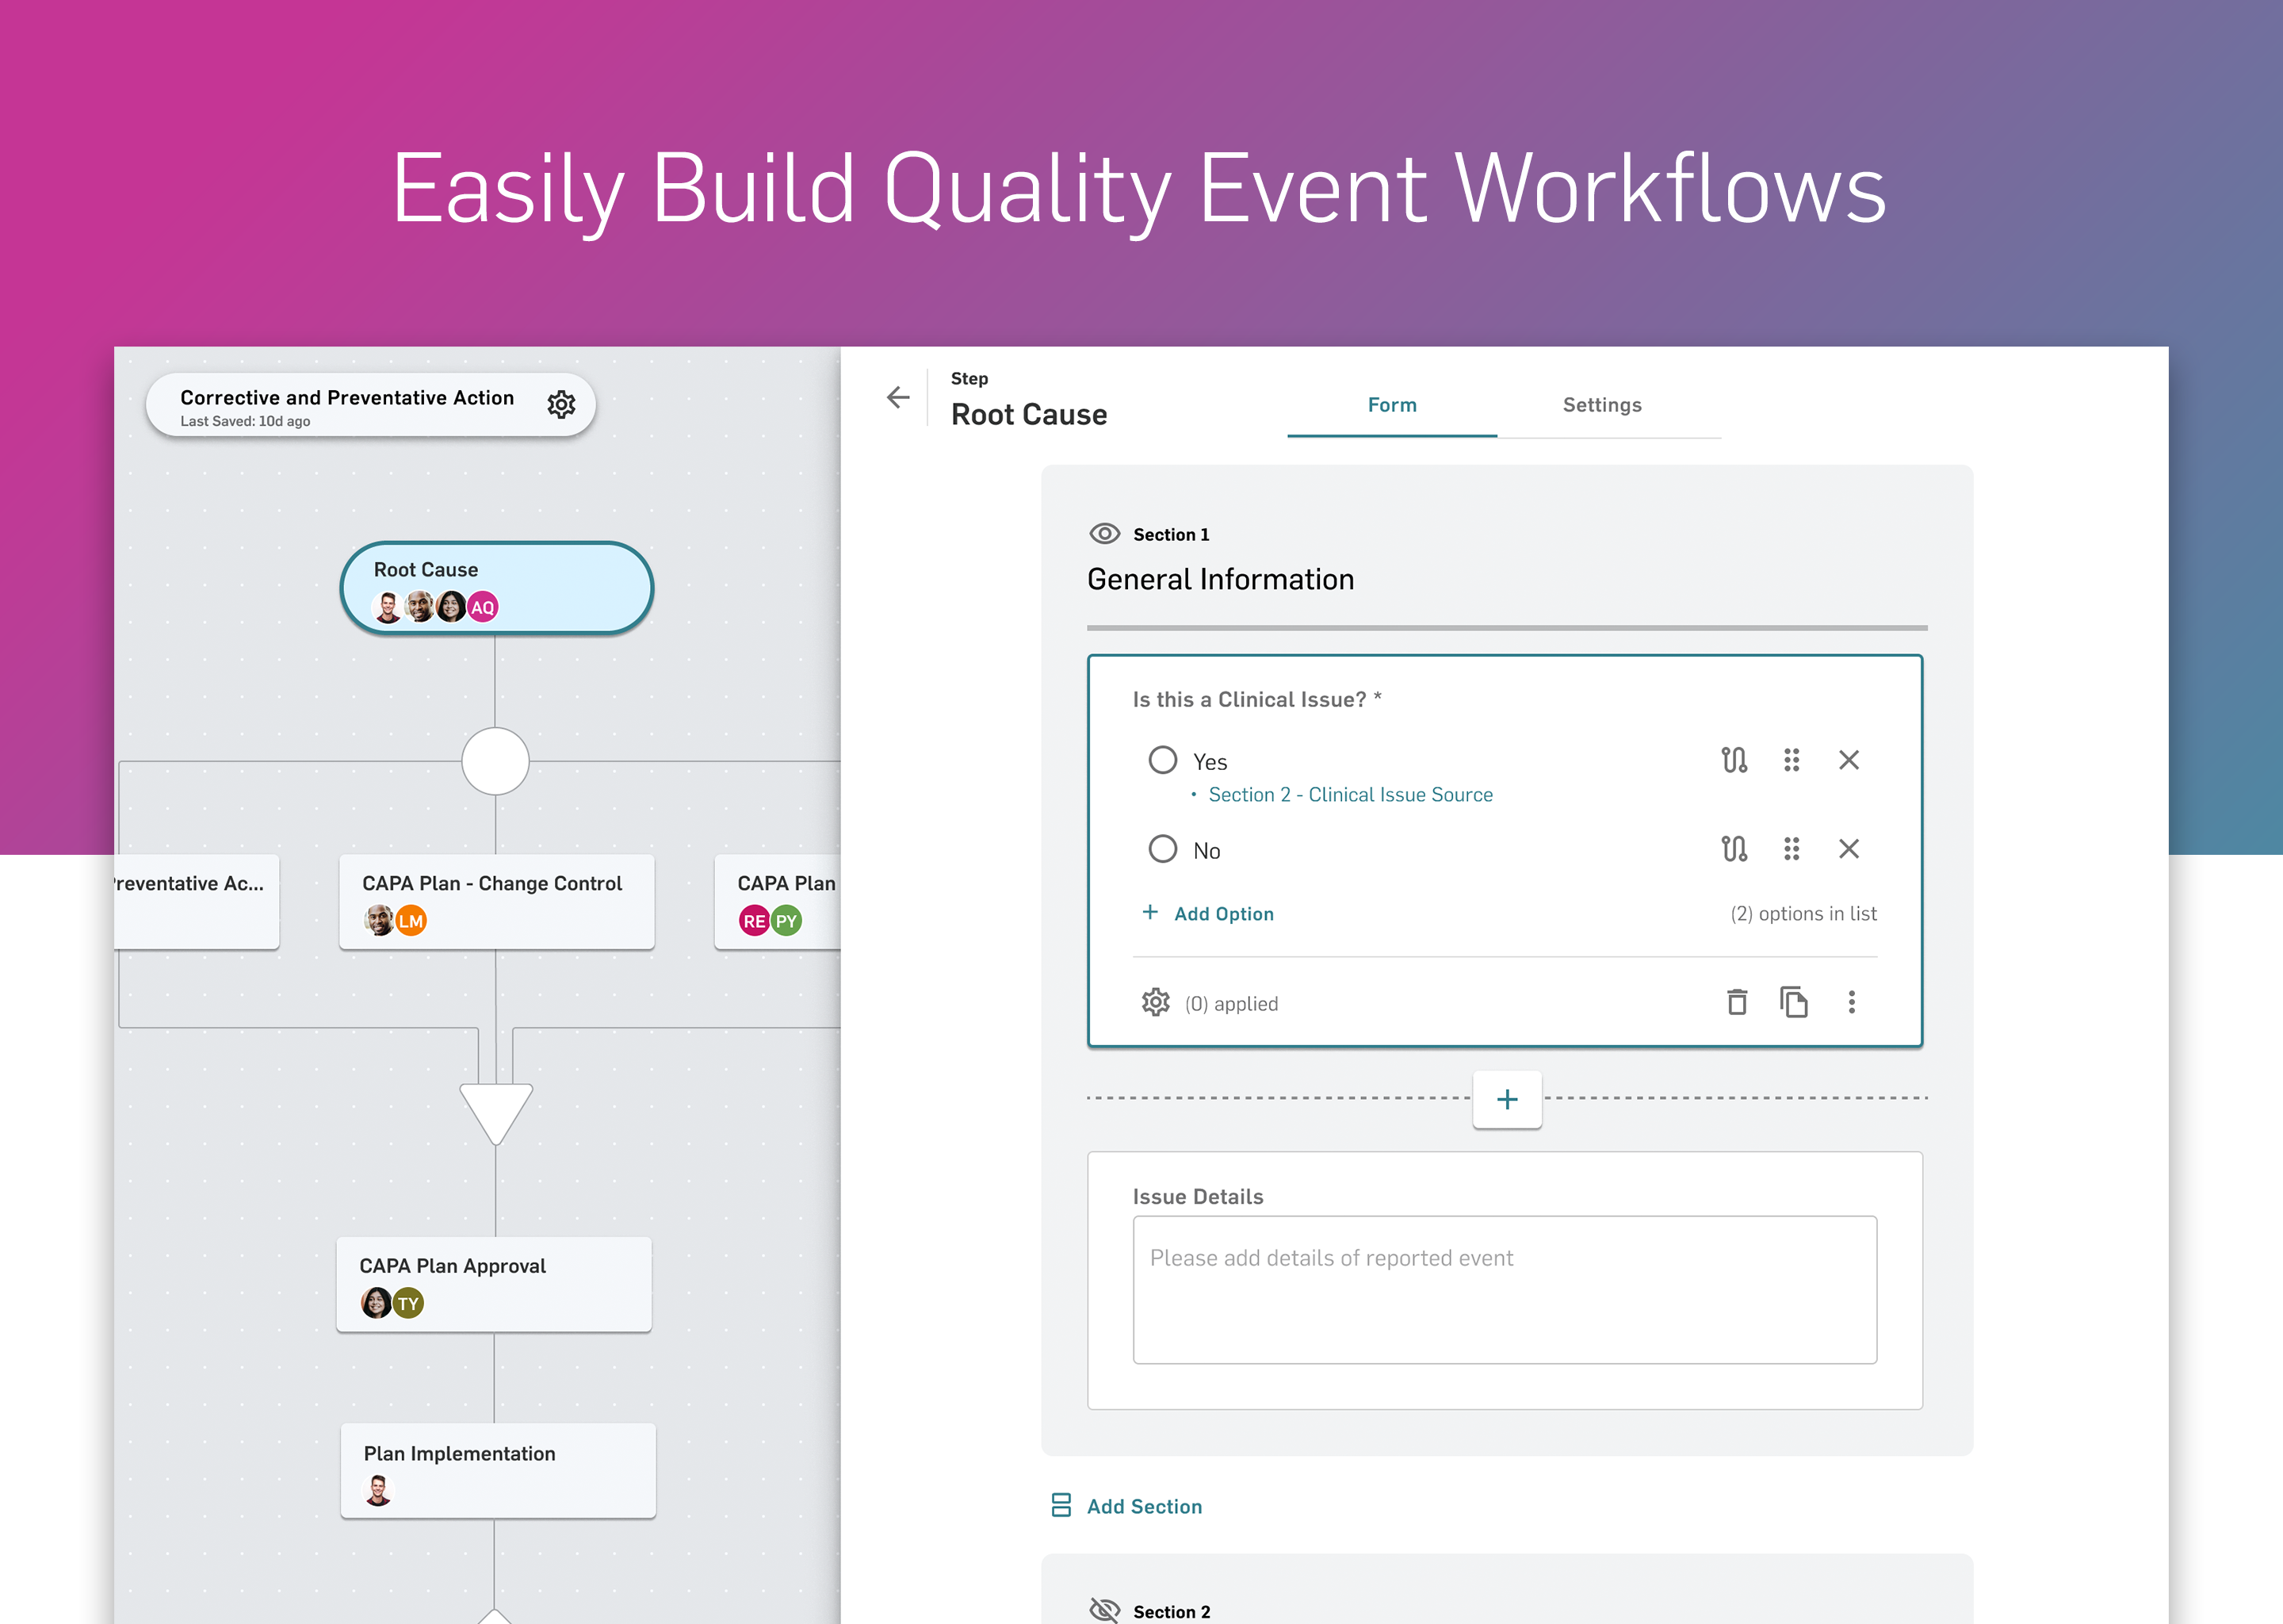Viewport: 2283px width, 1624px height.
Task: Open Settings tab for Root Cause step
Action: point(1598,406)
